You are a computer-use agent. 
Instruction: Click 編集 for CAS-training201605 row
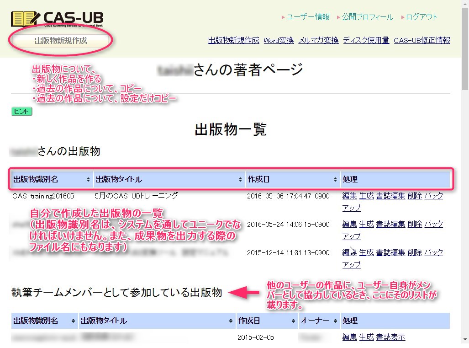pos(349,196)
